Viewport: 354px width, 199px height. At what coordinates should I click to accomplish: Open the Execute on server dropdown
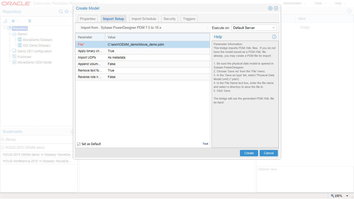point(254,28)
